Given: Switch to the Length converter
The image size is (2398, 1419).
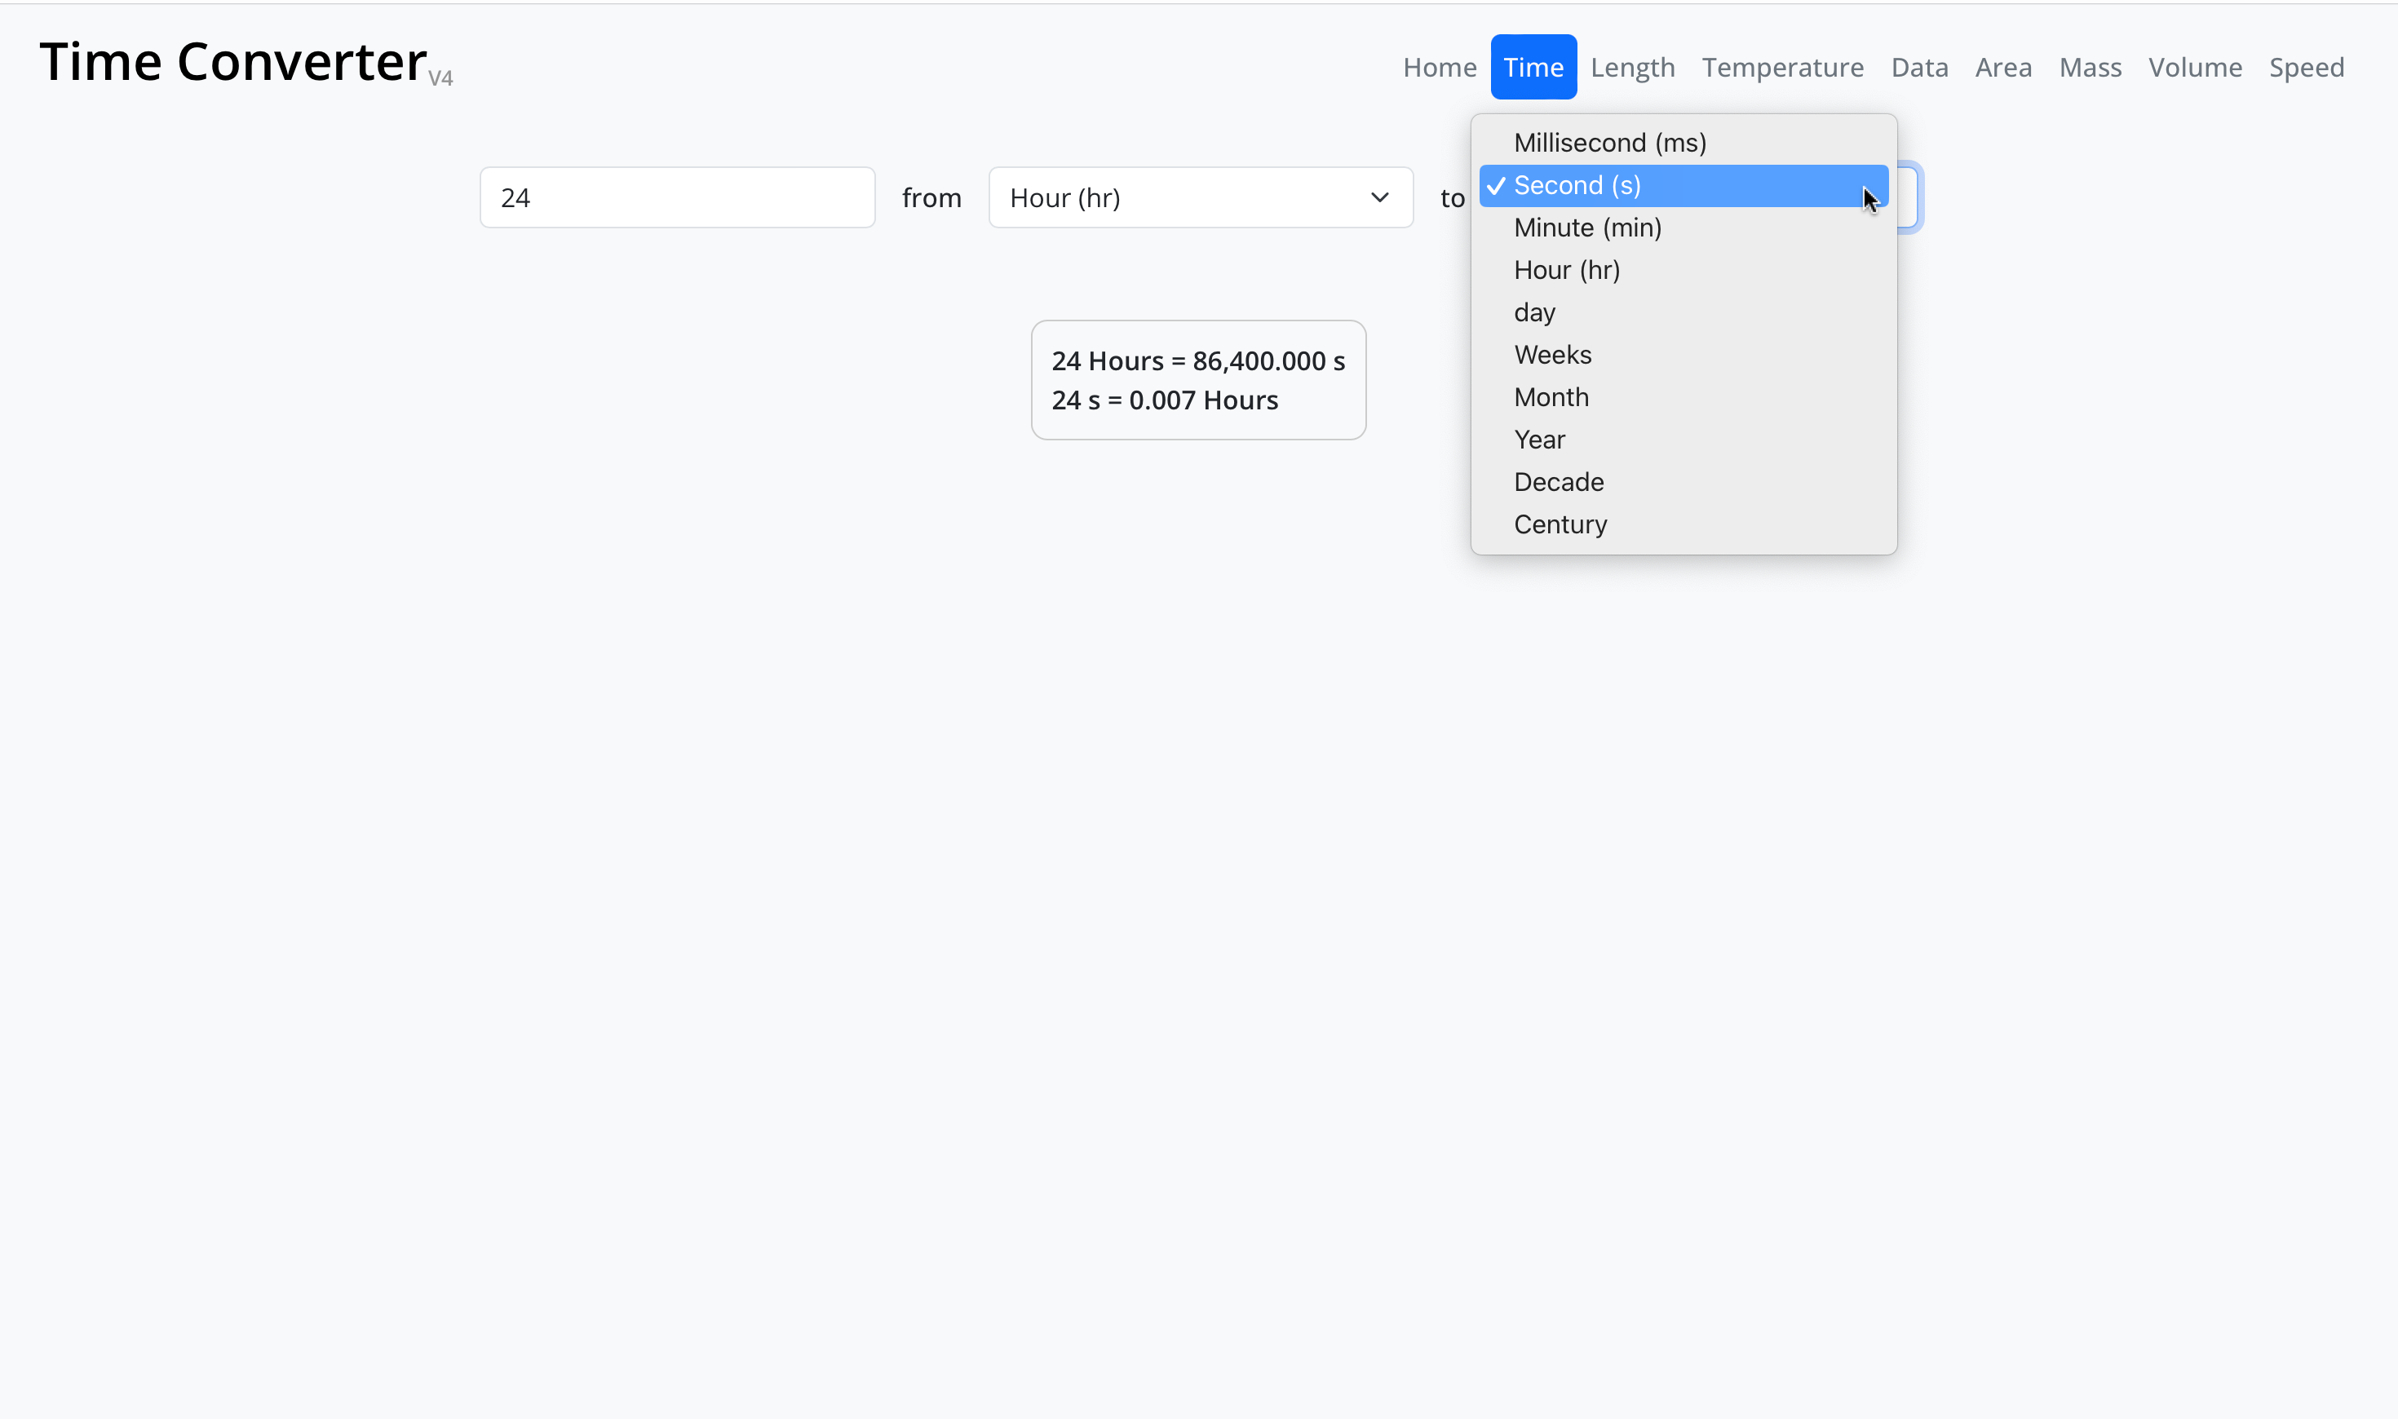Looking at the screenshot, I should [x=1632, y=66].
